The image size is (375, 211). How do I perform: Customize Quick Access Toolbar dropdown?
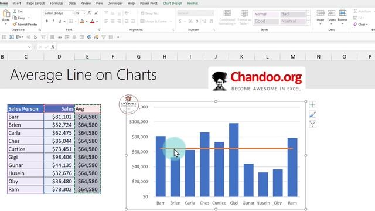118,37
